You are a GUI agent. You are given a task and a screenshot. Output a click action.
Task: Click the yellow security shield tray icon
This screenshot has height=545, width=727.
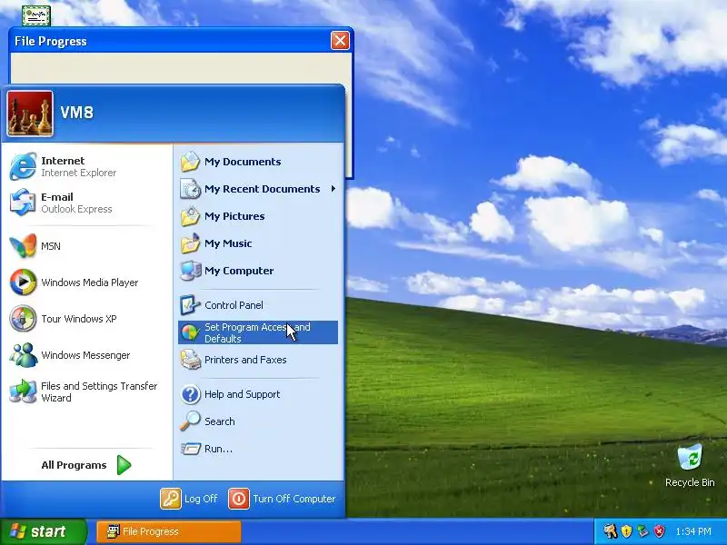coord(627,531)
